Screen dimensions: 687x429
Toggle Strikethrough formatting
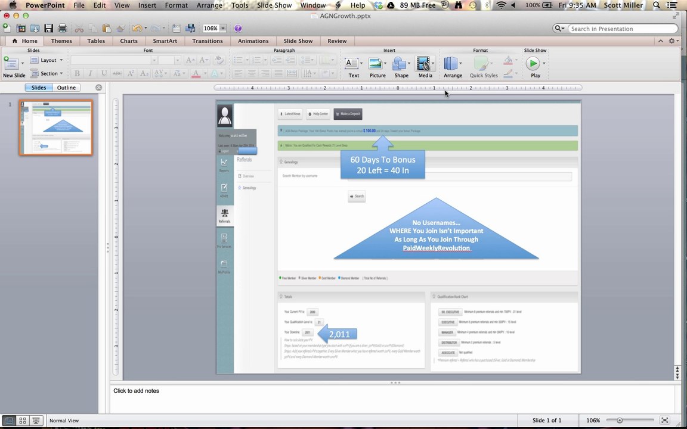click(x=117, y=73)
